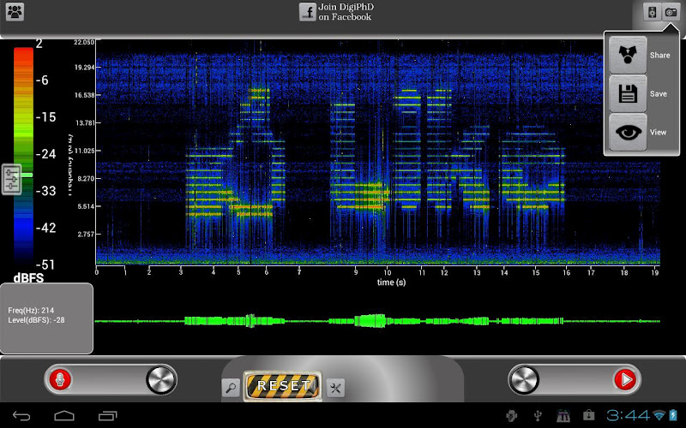Tap the red play button

(625, 379)
